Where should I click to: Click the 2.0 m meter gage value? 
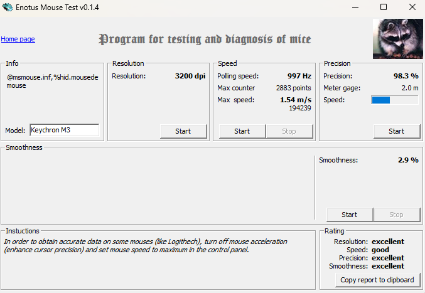pos(410,88)
